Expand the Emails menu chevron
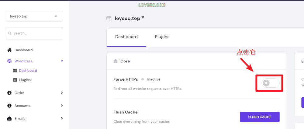Viewport: 304px width, 129px height. click(62, 118)
